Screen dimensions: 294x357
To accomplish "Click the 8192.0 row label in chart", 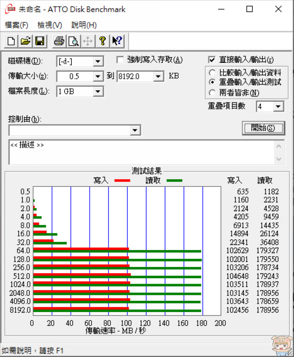I will [20, 310].
